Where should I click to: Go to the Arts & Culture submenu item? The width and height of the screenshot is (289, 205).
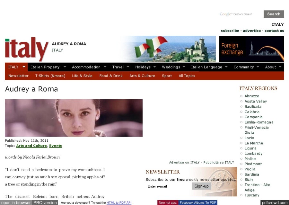[x=142, y=76]
